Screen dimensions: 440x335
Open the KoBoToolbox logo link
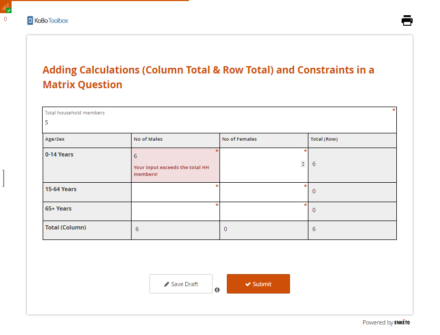pos(48,20)
